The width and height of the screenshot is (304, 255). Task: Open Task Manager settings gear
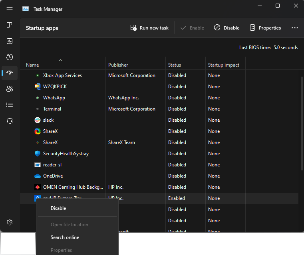[x=10, y=222]
